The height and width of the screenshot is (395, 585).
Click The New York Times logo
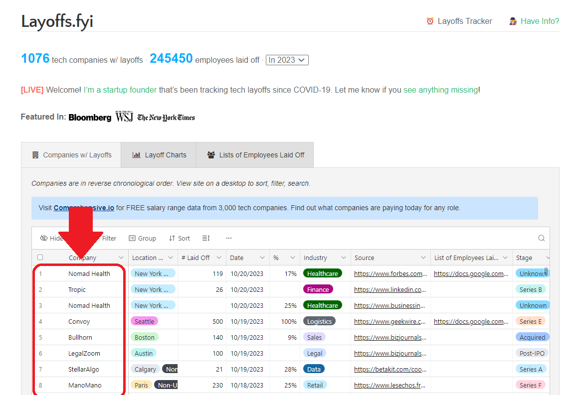(x=166, y=118)
